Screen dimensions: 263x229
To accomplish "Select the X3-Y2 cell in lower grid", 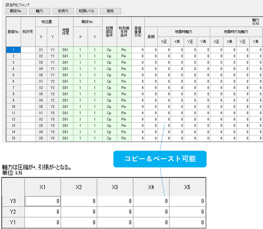I will tap(115, 212).
